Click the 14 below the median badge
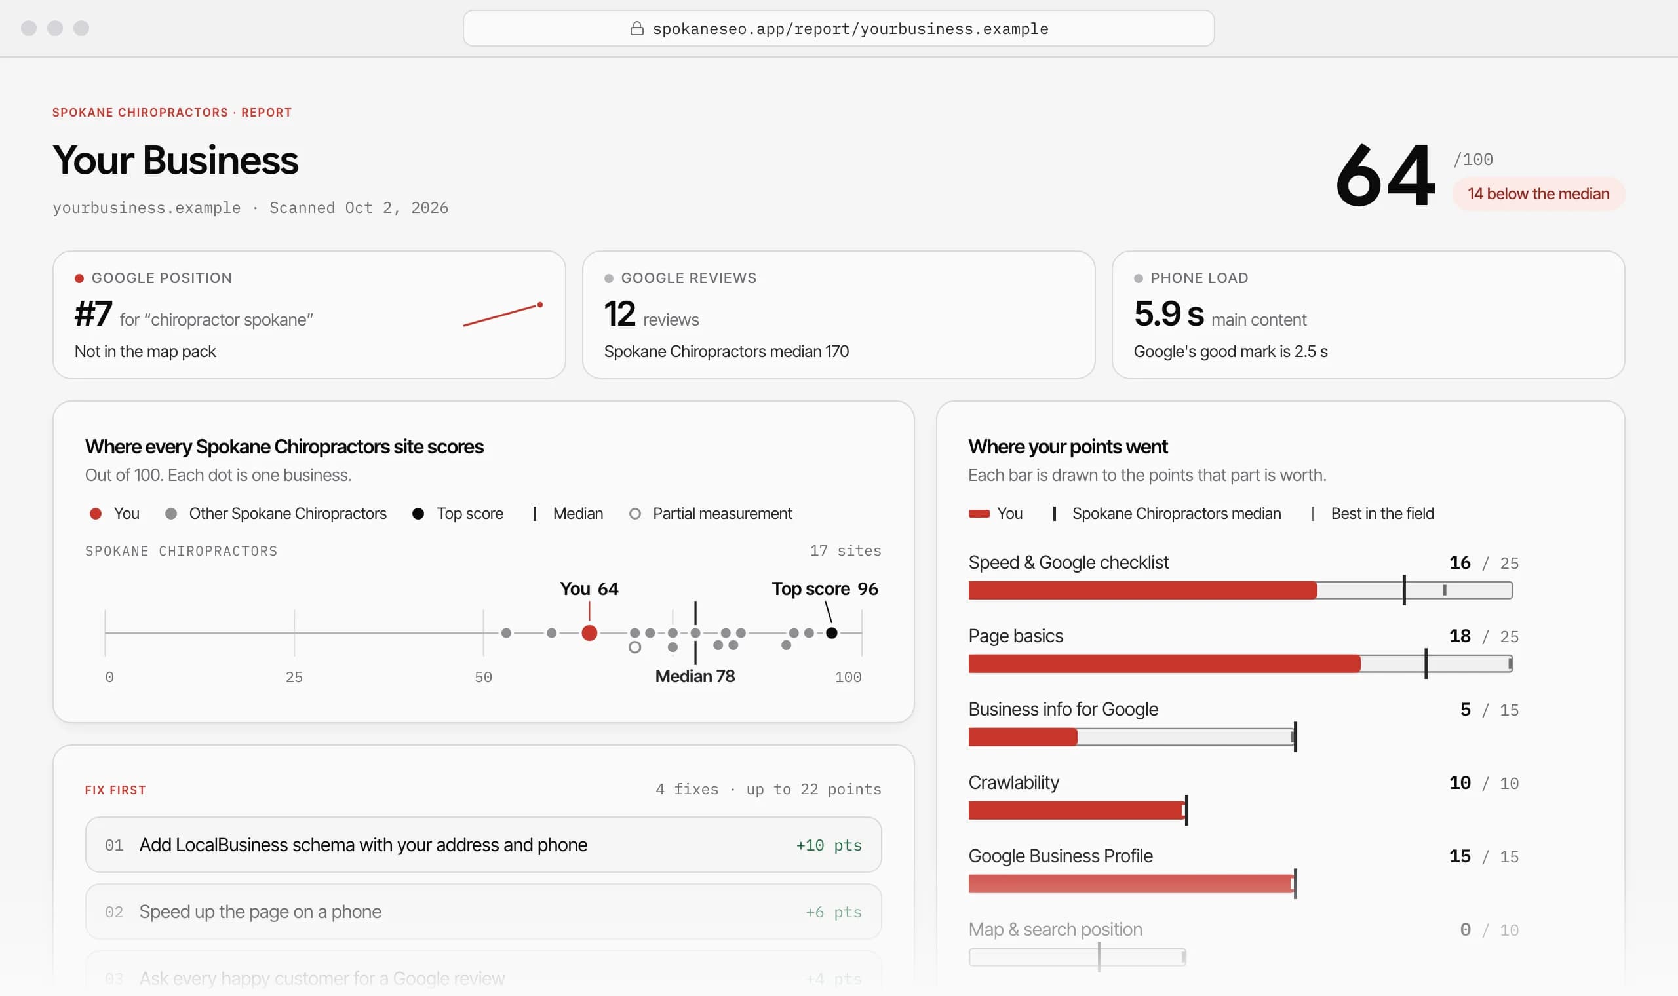 pyautogui.click(x=1538, y=194)
